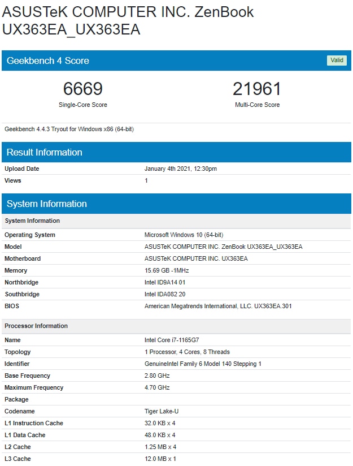This screenshot has width=353, height=466.
Task: Click the L2 Cache label
Action: point(18,447)
